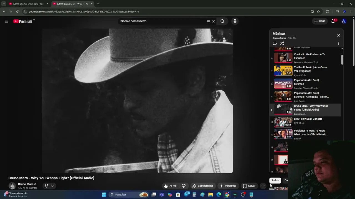Select the Todos filter chip
The width and height of the screenshot is (355, 199).
tap(275, 180)
